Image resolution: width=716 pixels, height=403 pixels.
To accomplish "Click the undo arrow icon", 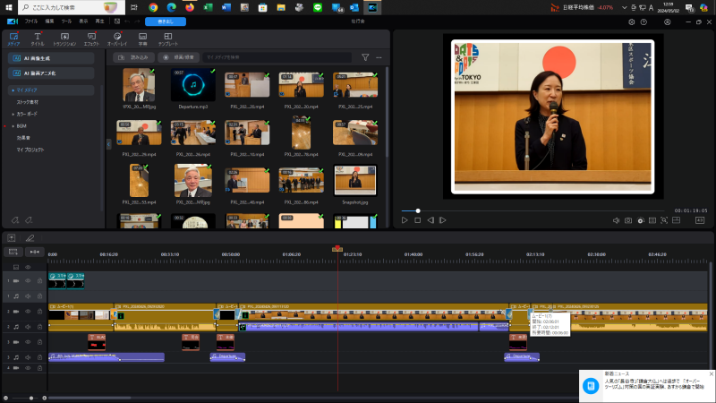I will [x=127, y=21].
